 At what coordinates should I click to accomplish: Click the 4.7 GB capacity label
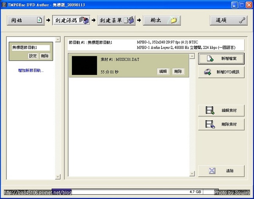coord(195,192)
